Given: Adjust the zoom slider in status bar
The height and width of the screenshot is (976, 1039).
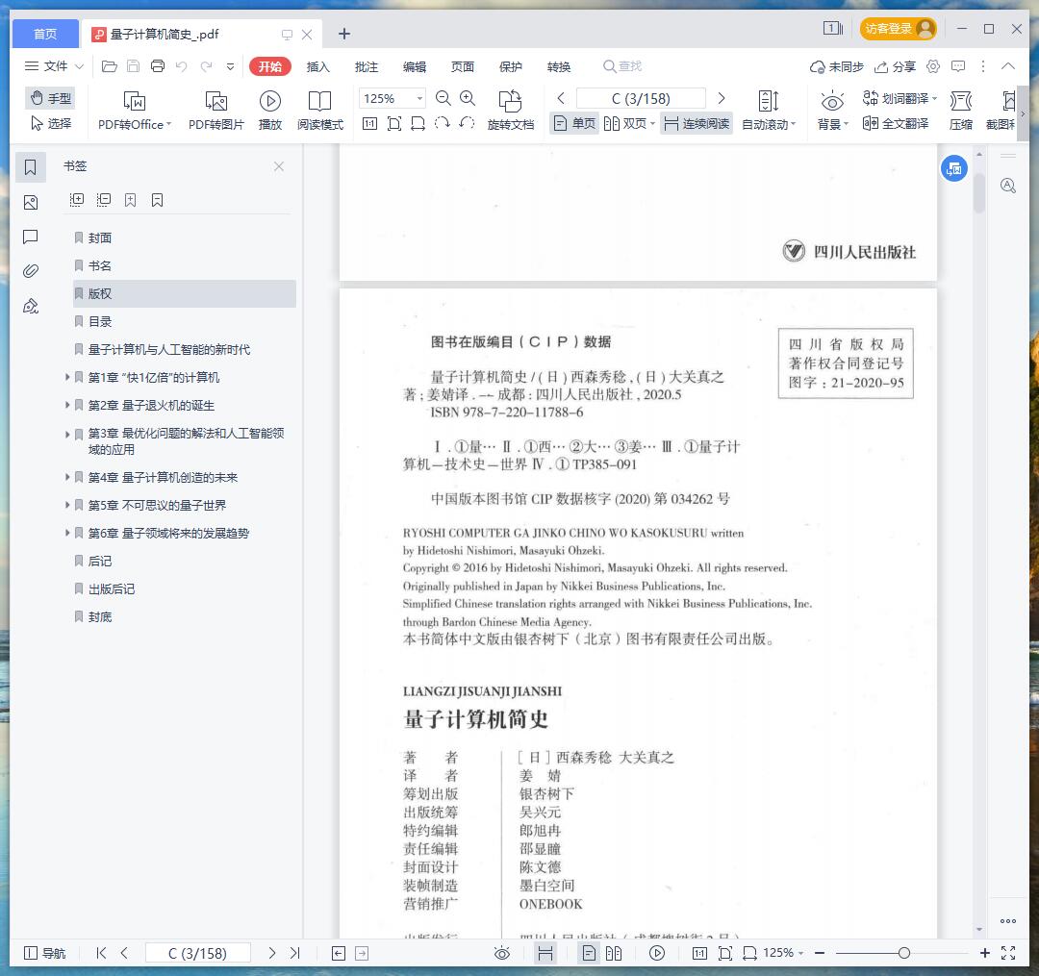Looking at the screenshot, I should [903, 953].
